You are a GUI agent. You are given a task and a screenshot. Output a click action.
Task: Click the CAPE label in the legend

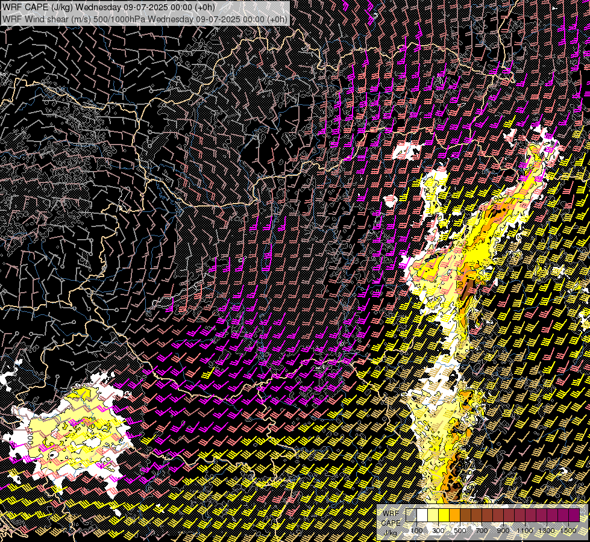coord(391,523)
